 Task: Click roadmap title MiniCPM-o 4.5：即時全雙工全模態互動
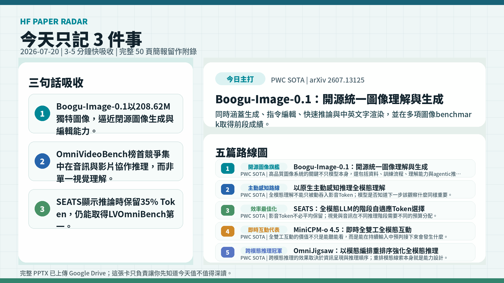click(353, 230)
